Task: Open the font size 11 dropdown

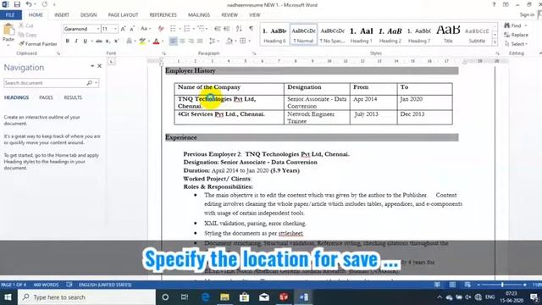Action: point(115,29)
